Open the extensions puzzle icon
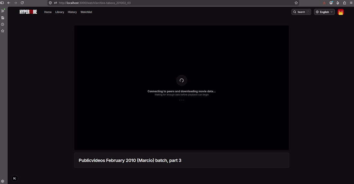The image size is (354, 184). 345,3
